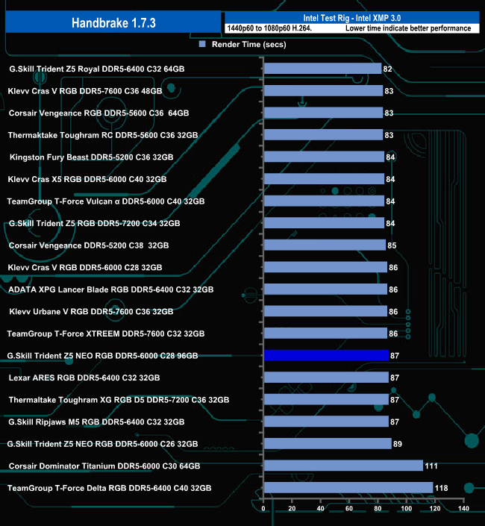Click the Corsair Dominator Titanium bar
The height and width of the screenshot is (526, 485).
coord(343,466)
